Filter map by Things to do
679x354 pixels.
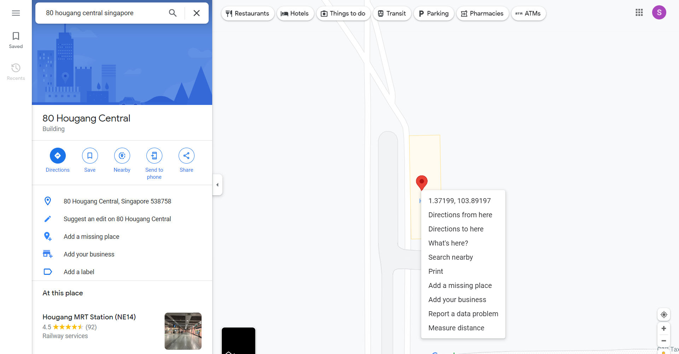click(x=343, y=13)
